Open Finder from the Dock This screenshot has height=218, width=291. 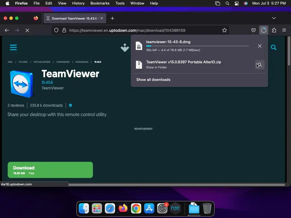tap(84, 208)
